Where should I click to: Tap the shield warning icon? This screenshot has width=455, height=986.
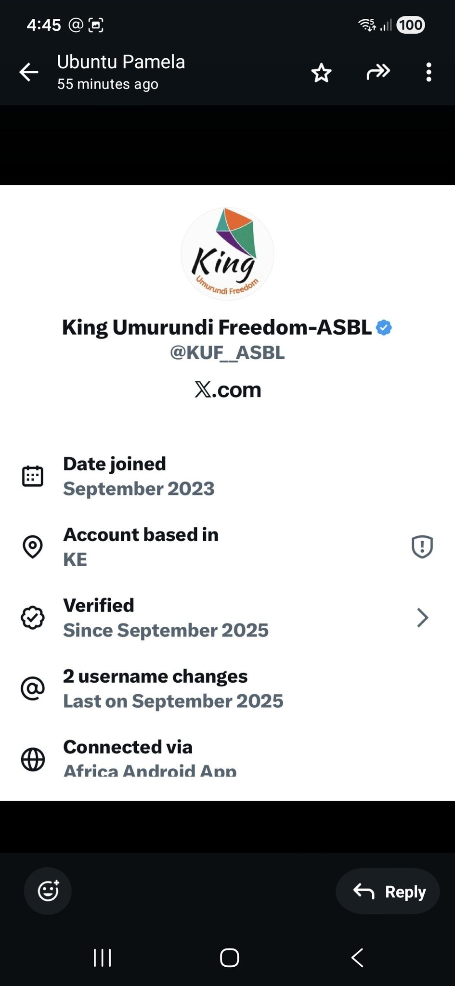tap(422, 547)
